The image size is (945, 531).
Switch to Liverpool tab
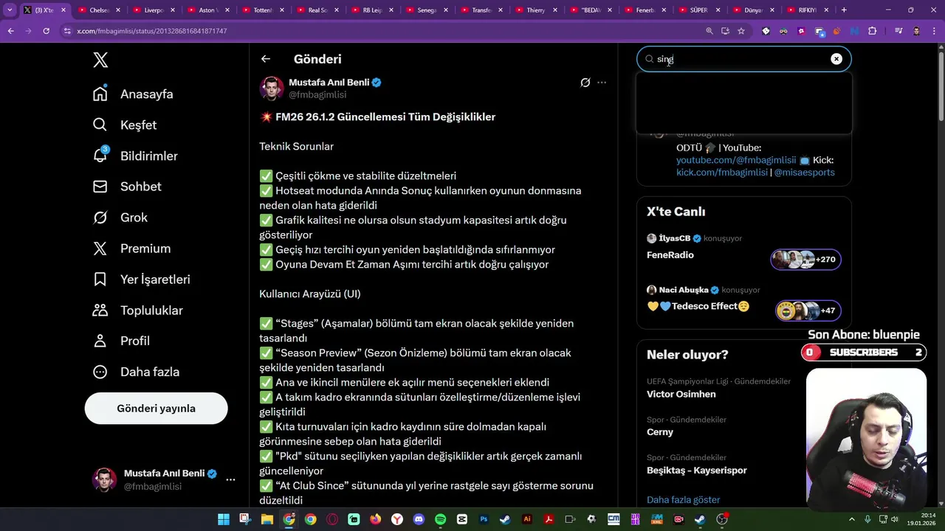[x=154, y=10]
